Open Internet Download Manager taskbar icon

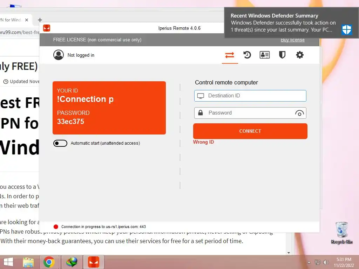point(72,262)
